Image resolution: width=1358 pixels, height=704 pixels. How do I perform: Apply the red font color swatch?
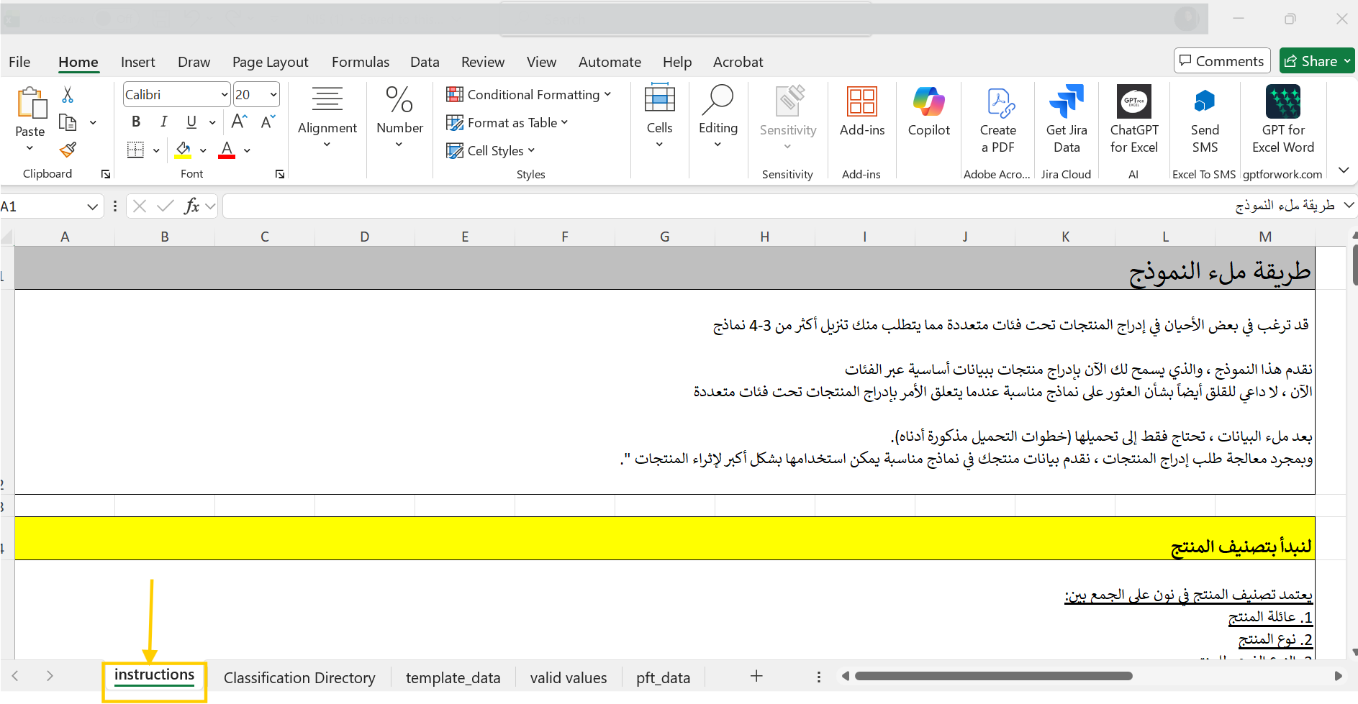pyautogui.click(x=227, y=150)
